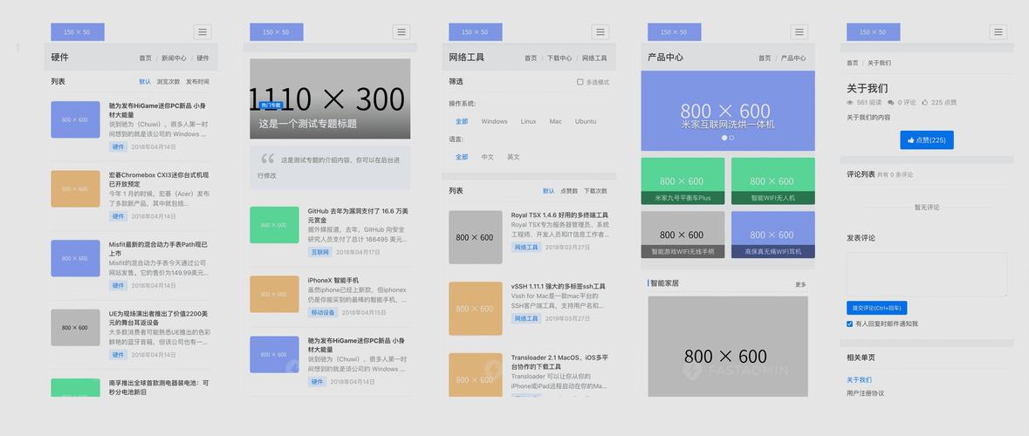This screenshot has width=1029, height=436.
Task: Open the hamburger menu on the 硬件 page
Action: coord(202,32)
